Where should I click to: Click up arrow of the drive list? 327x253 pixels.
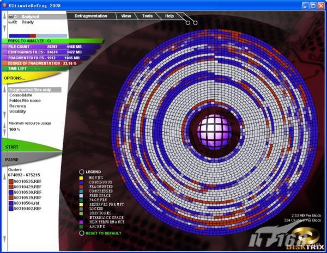(4, 16)
